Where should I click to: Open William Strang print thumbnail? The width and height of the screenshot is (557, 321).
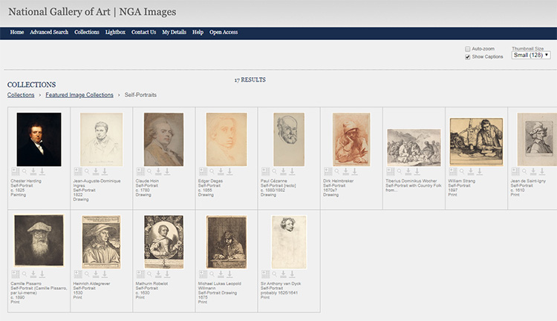476,142
